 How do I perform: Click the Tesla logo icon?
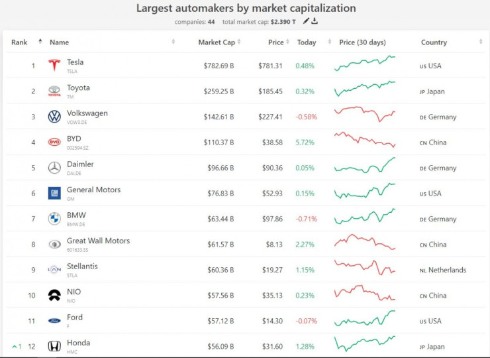coord(54,66)
